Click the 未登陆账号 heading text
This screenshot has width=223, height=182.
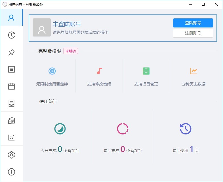67,24
